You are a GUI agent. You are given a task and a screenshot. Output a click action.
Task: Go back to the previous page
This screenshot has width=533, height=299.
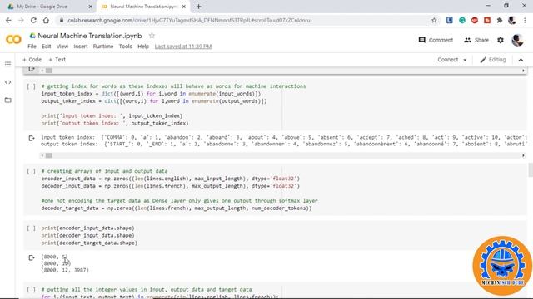tap(8, 20)
